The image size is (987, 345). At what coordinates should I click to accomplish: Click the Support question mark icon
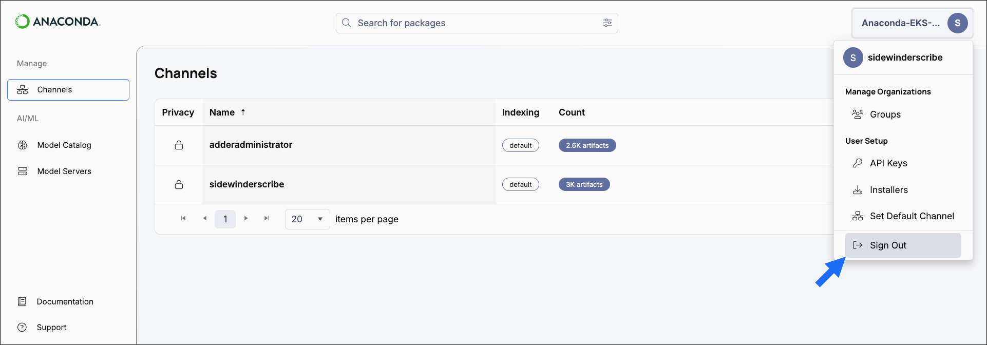(22, 328)
